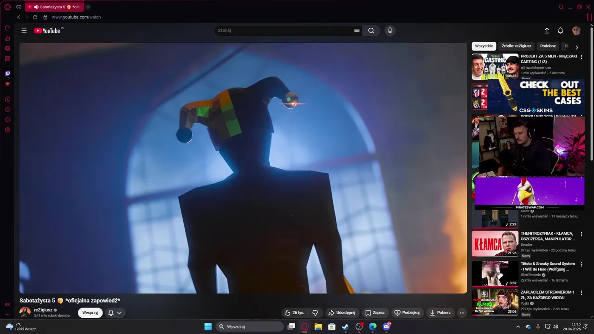Click the Wesprzyj button
The width and height of the screenshot is (594, 334).
(x=90, y=313)
